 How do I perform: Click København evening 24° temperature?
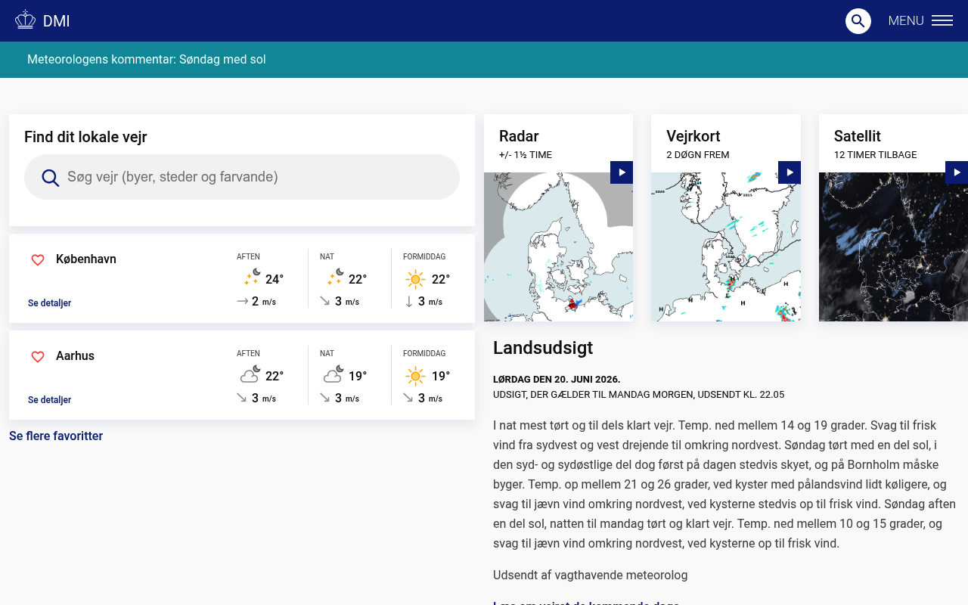275,280
